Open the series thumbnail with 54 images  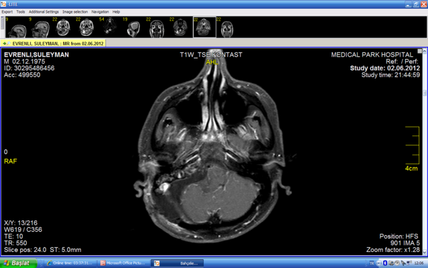111,27
